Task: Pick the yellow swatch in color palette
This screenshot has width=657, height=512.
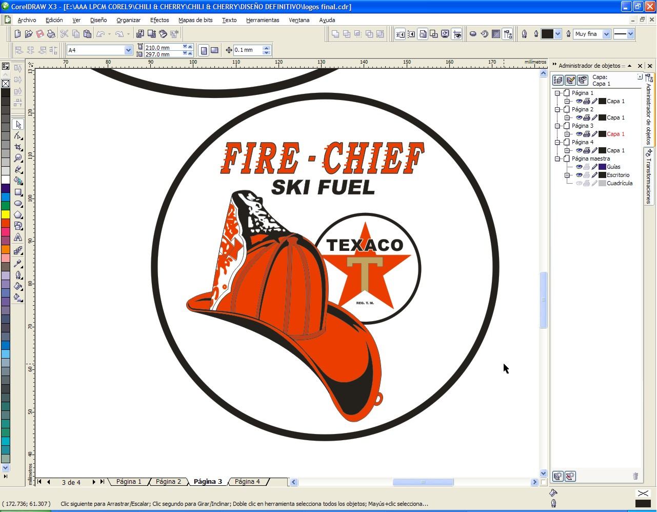Action: click(5, 214)
